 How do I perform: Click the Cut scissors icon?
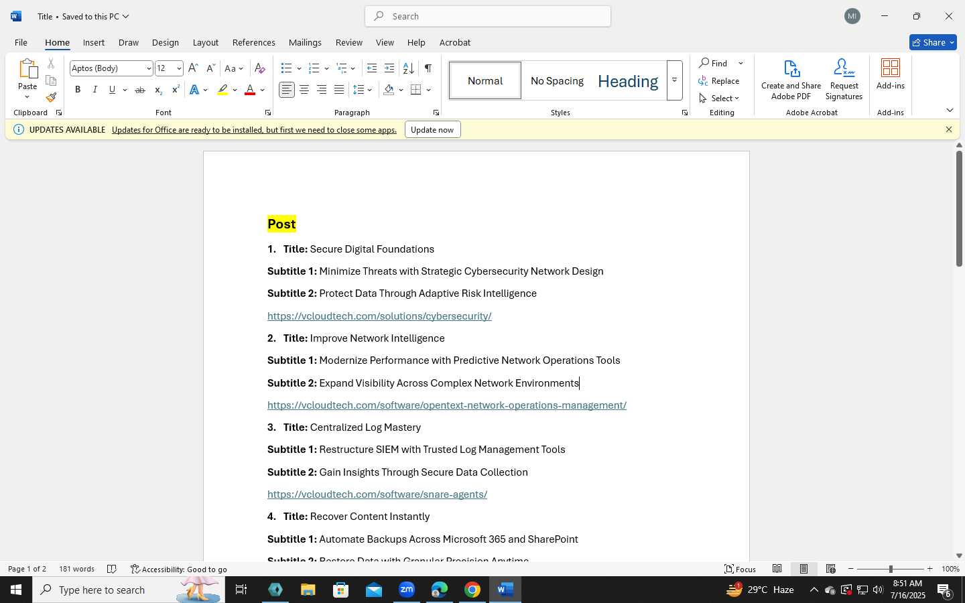(x=51, y=64)
